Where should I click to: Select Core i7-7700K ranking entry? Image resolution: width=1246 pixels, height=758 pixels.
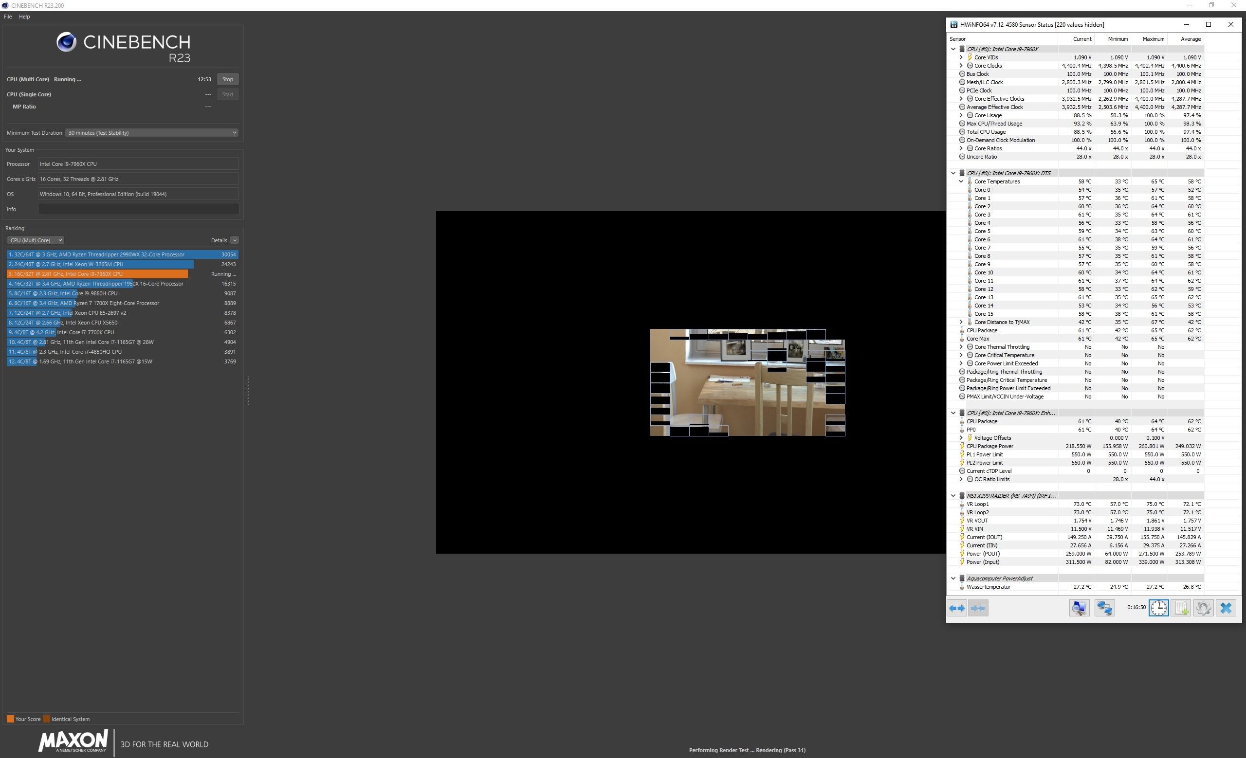pos(122,332)
